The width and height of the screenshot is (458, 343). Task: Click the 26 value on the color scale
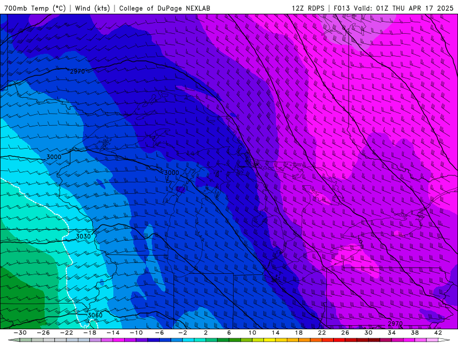click(x=345, y=333)
